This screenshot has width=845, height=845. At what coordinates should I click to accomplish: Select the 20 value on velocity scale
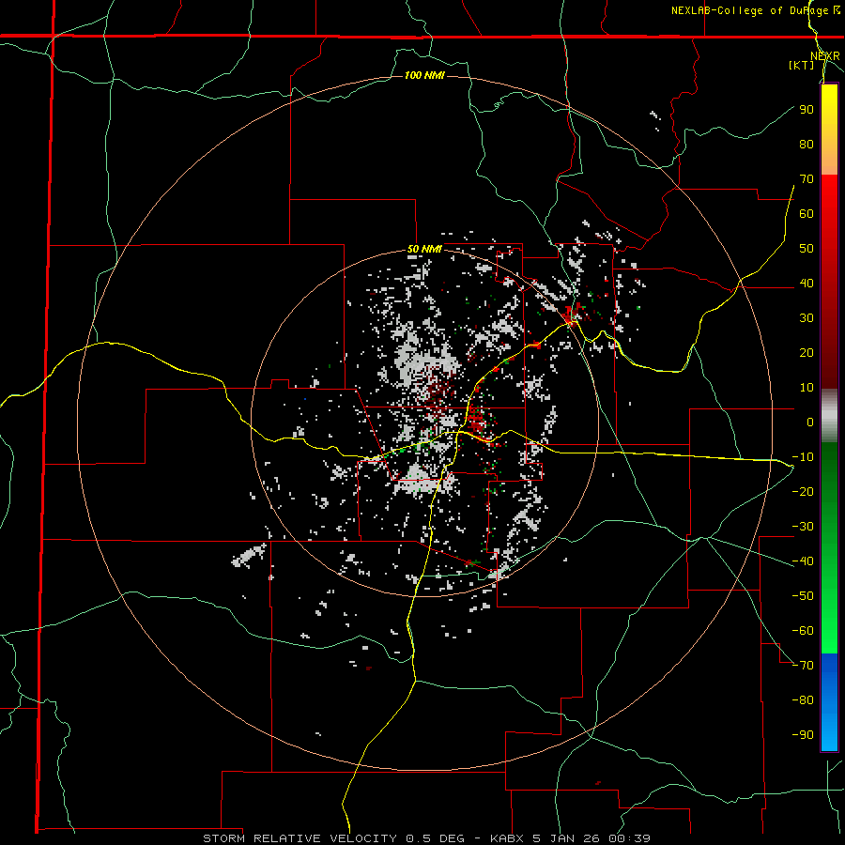tap(807, 353)
